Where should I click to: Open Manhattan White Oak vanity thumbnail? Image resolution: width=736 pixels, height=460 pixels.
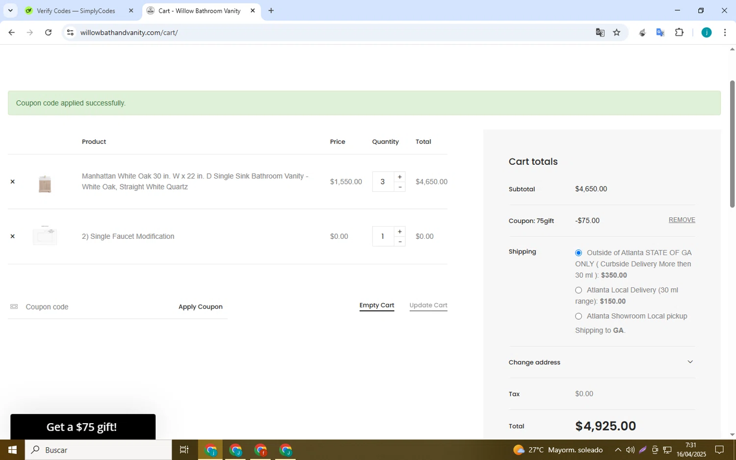pyautogui.click(x=45, y=183)
